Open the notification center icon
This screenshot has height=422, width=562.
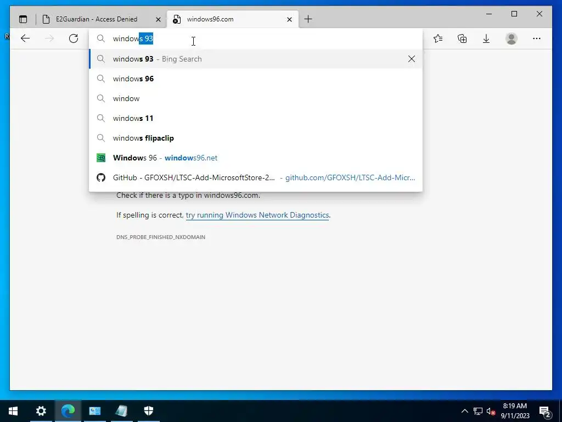pos(545,411)
